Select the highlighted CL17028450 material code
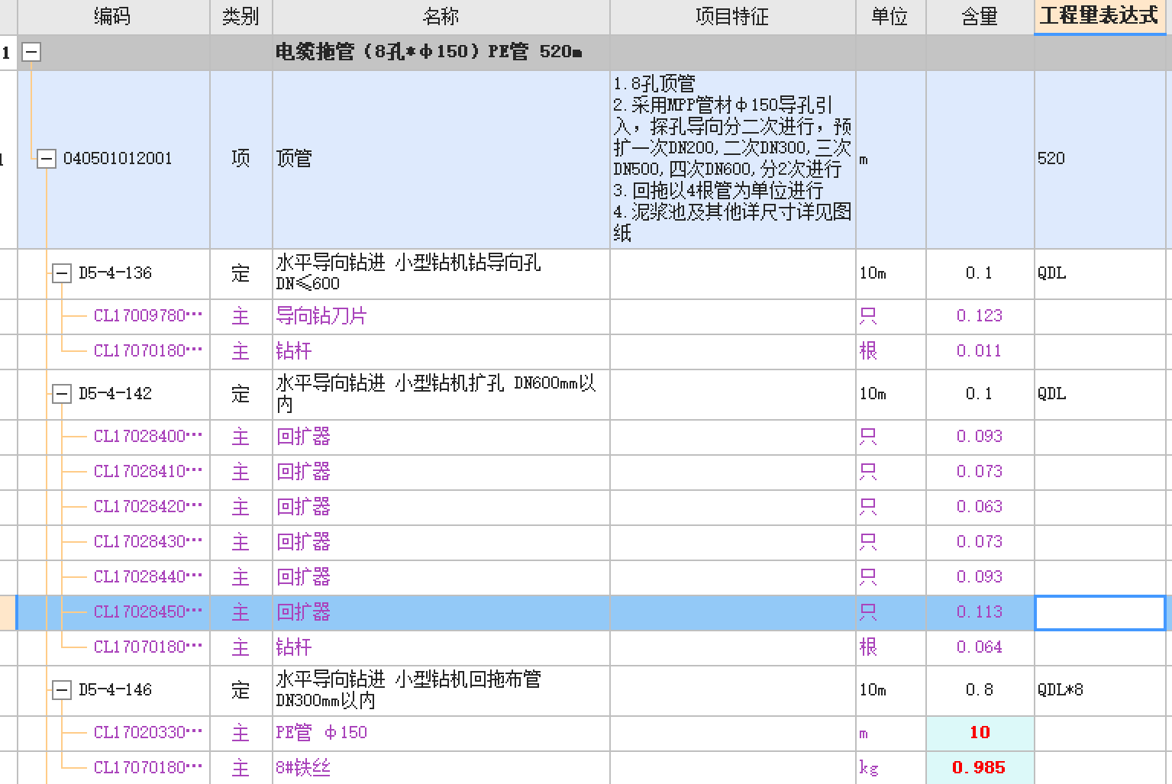 [x=148, y=612]
